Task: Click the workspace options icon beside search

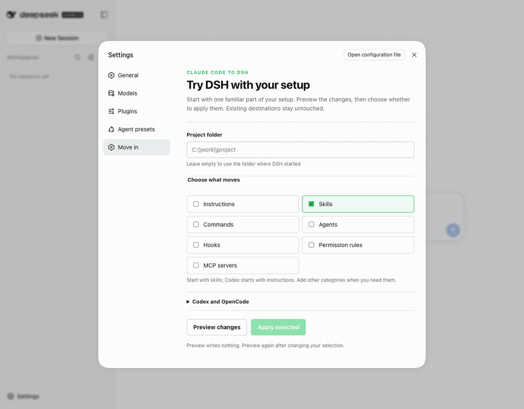Action: pyautogui.click(x=91, y=57)
